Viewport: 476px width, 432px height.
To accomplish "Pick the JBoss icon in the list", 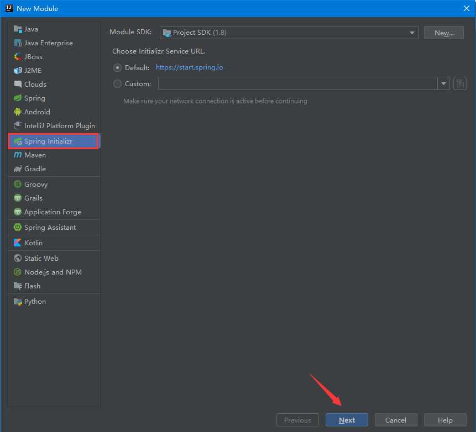I will pyautogui.click(x=18, y=57).
